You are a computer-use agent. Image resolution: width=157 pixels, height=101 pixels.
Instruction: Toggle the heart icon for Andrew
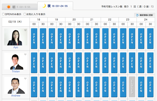point(25,79)
